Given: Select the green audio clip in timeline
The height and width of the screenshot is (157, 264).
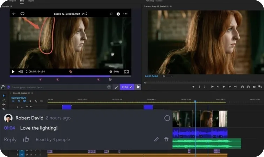Looking at the screenshot, I should (207, 143).
